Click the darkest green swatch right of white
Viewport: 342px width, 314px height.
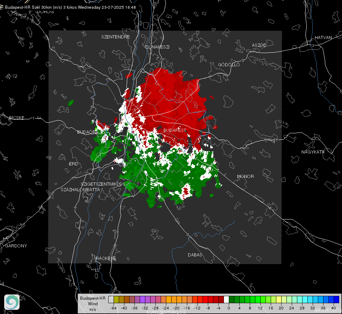pyautogui.click(x=232, y=299)
